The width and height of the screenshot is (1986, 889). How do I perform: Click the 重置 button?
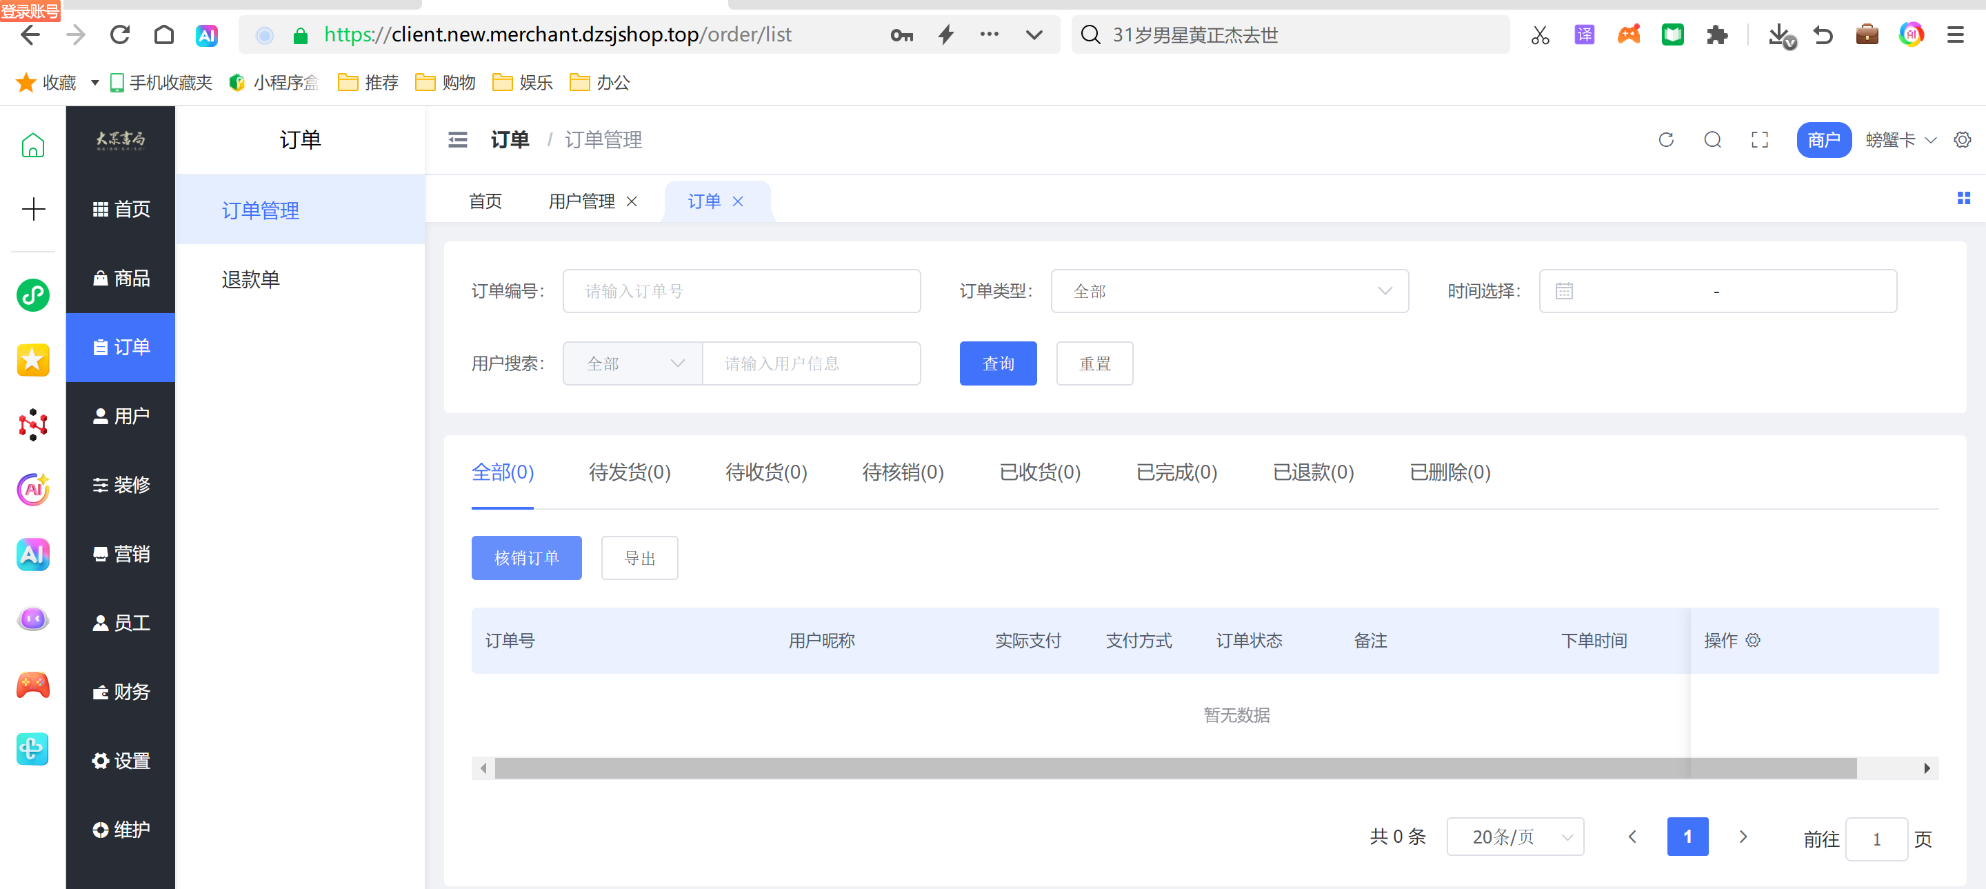(x=1095, y=363)
